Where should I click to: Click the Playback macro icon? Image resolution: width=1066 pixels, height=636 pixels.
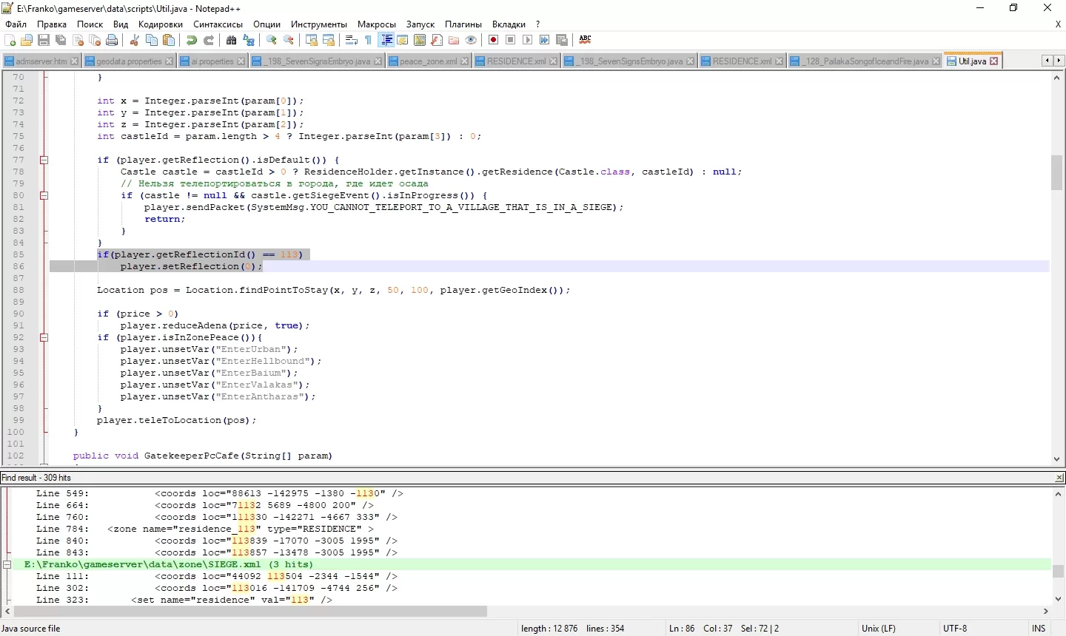[x=528, y=40]
